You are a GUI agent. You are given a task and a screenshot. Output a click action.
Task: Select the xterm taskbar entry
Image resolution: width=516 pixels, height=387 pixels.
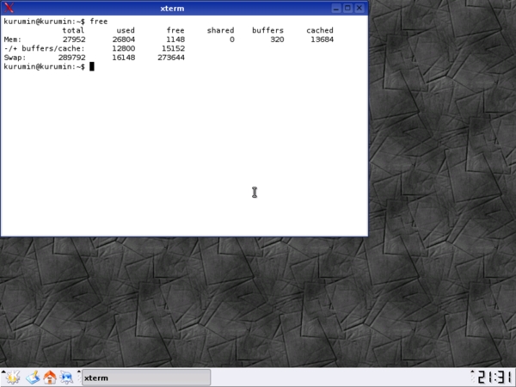tap(146, 378)
